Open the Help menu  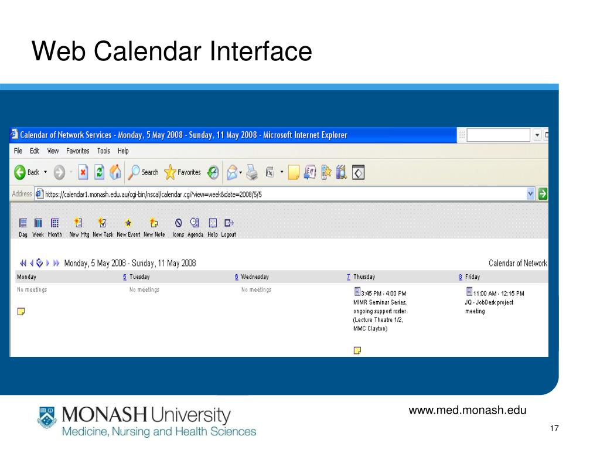coord(123,151)
